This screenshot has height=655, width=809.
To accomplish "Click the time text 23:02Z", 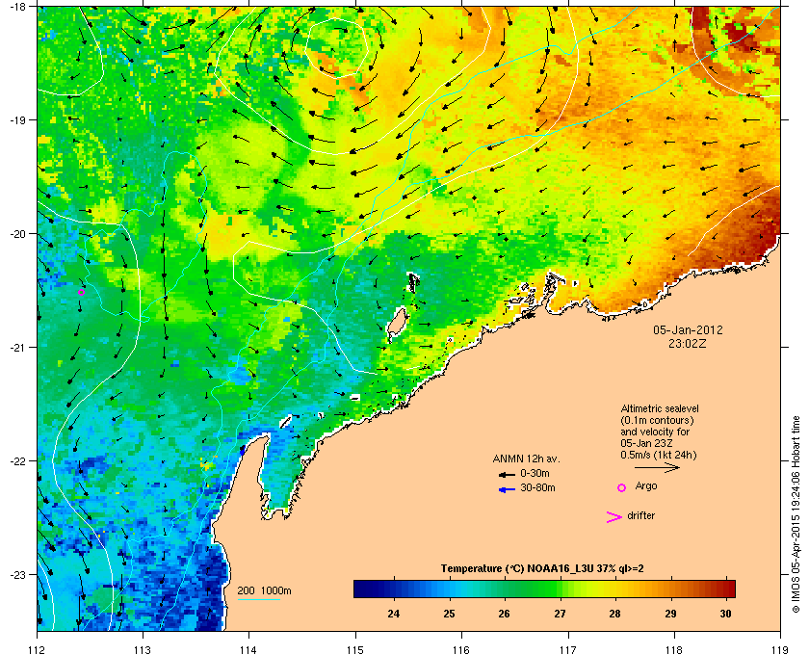I will point(688,343).
